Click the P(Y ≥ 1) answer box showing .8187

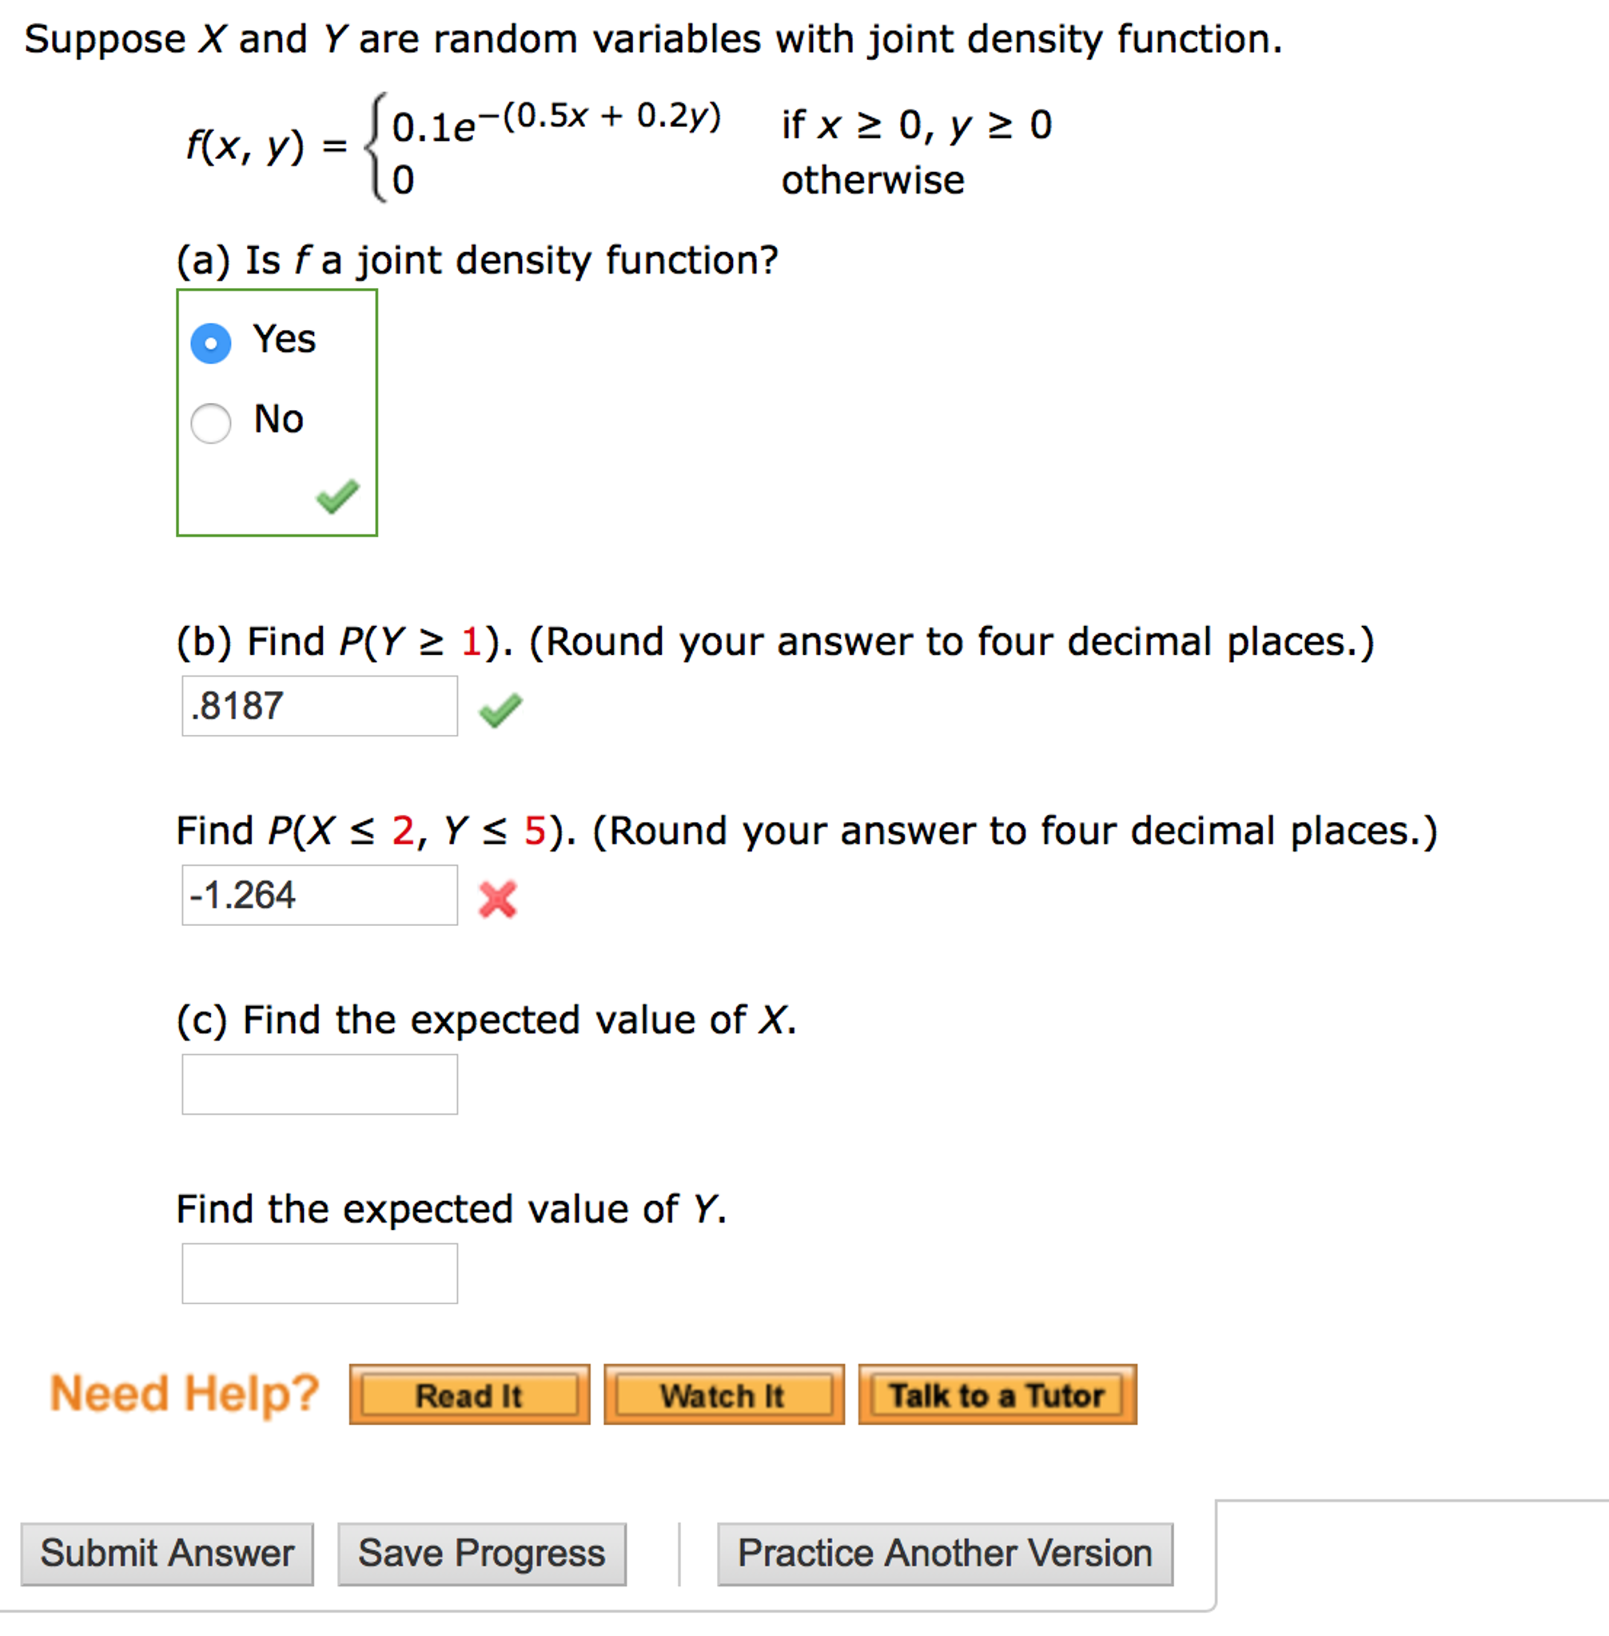point(320,708)
